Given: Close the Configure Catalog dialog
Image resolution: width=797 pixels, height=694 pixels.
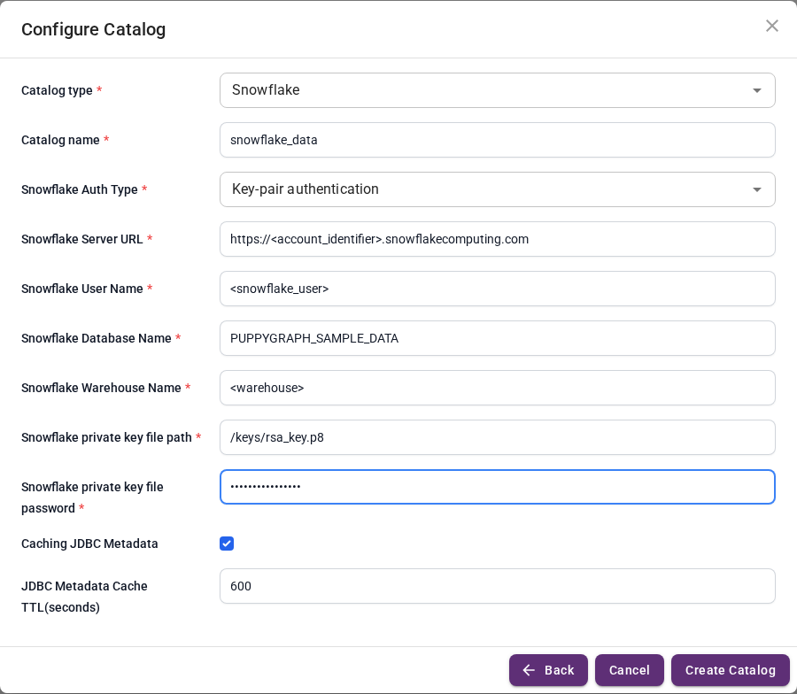Looking at the screenshot, I should point(771,26).
